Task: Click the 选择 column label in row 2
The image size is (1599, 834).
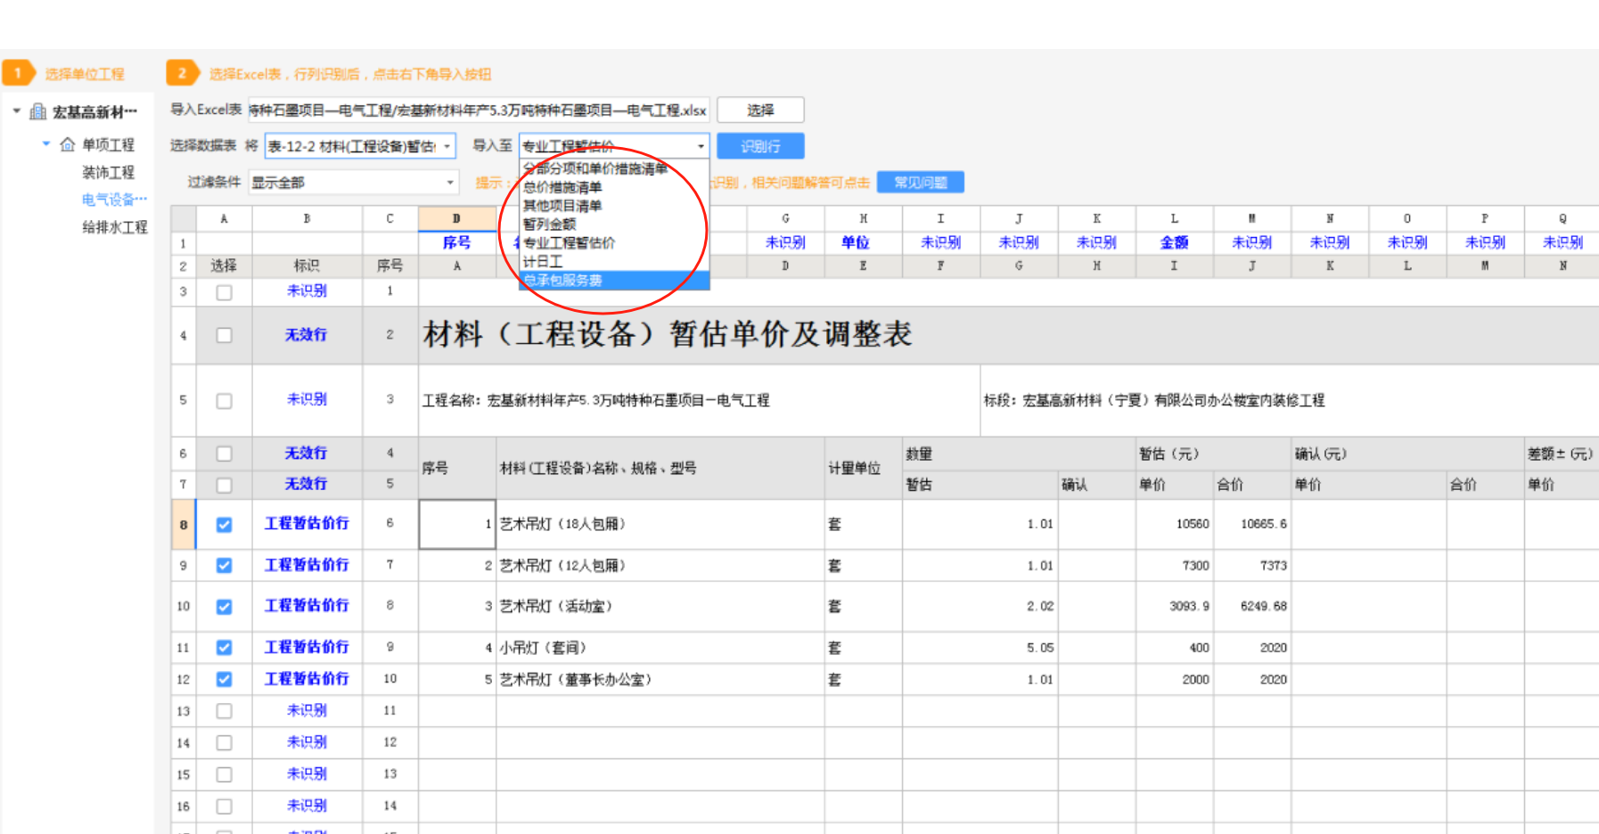Action: [224, 266]
